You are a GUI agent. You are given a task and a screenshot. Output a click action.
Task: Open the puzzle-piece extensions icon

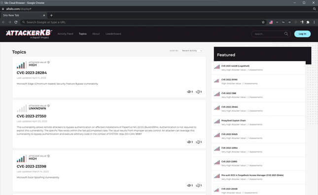click(x=308, y=22)
